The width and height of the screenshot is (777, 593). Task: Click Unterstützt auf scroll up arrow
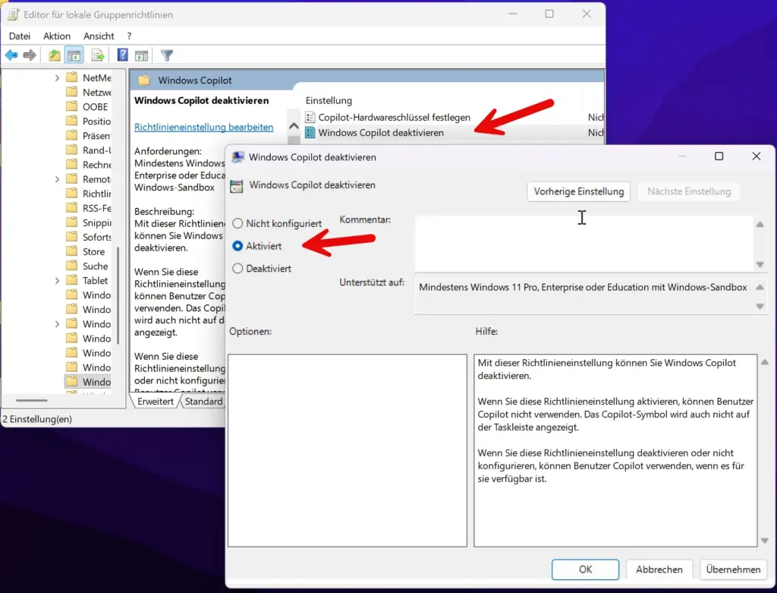tap(760, 288)
